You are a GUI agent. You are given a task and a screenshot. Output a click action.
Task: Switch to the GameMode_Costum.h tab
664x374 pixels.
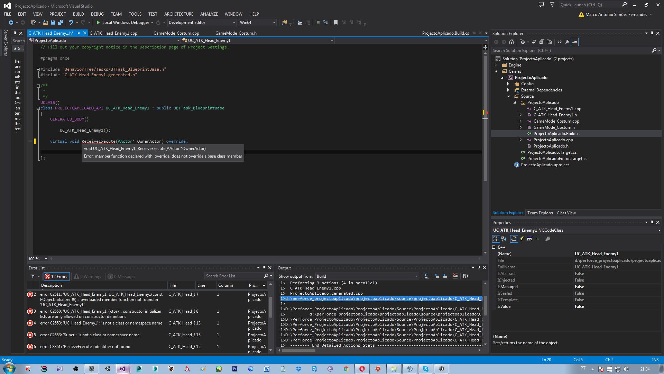click(x=236, y=33)
